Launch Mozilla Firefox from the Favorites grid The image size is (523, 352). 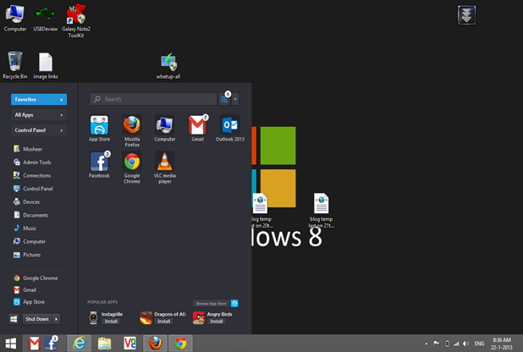131,127
